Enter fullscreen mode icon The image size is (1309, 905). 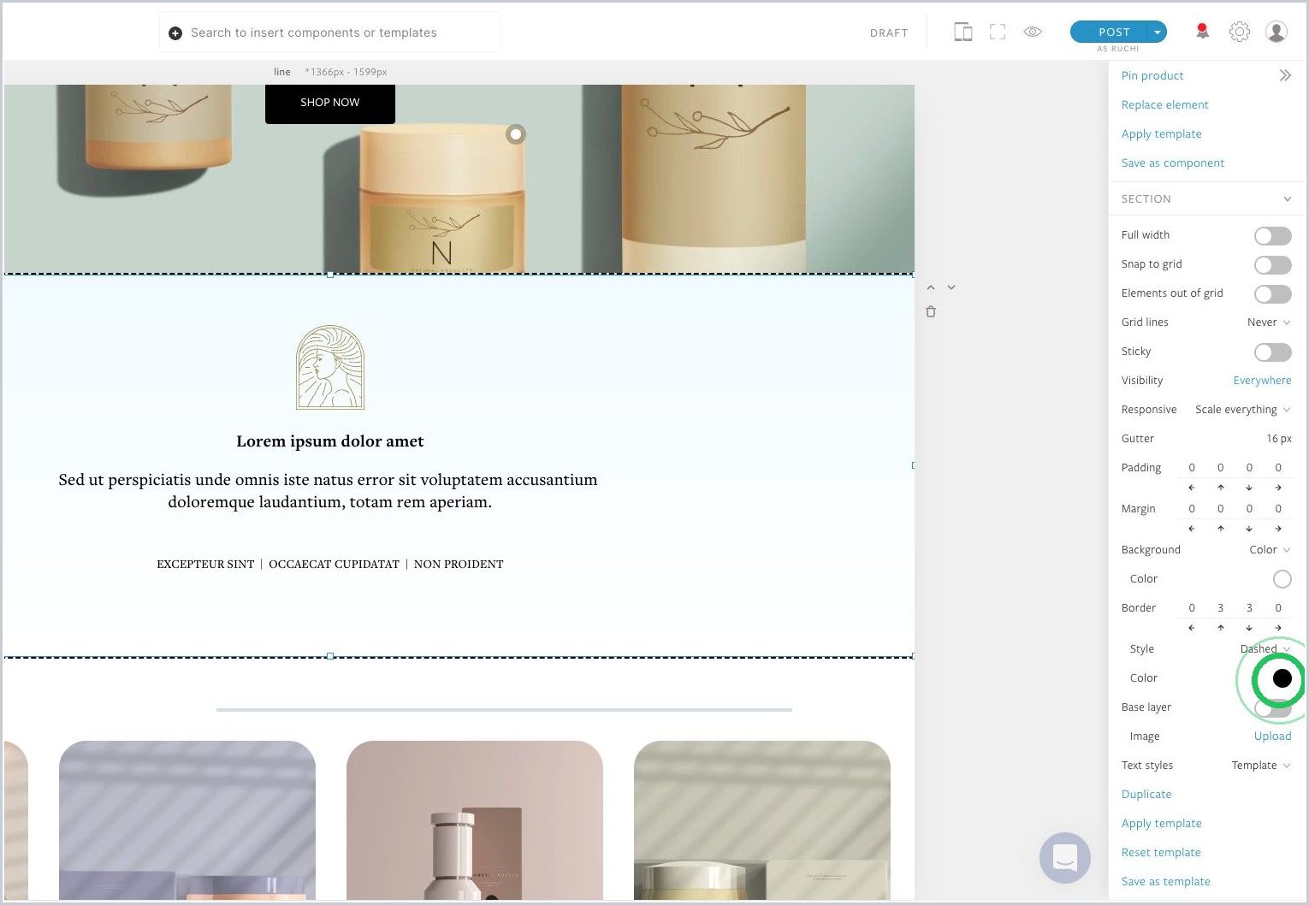[998, 33]
